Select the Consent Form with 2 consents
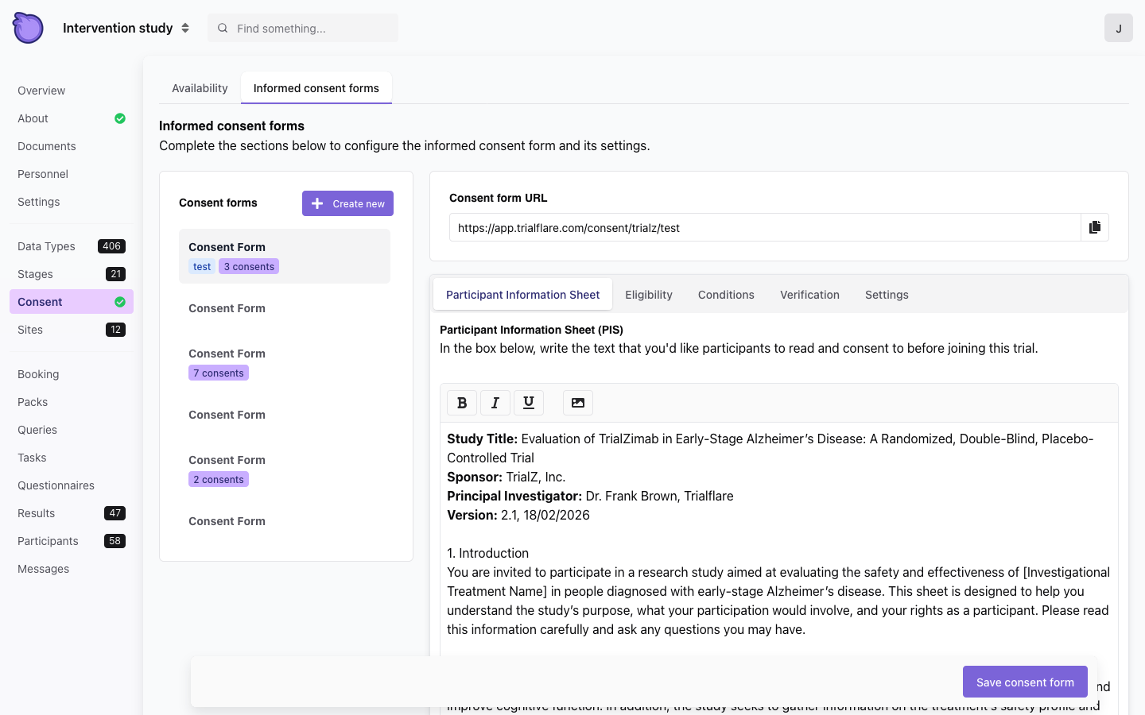1145x715 pixels. coord(285,470)
